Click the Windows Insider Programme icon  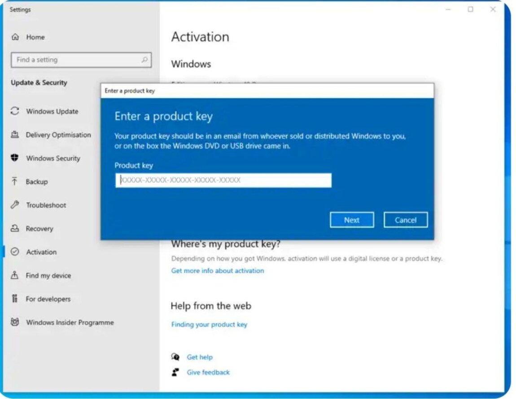(x=15, y=322)
